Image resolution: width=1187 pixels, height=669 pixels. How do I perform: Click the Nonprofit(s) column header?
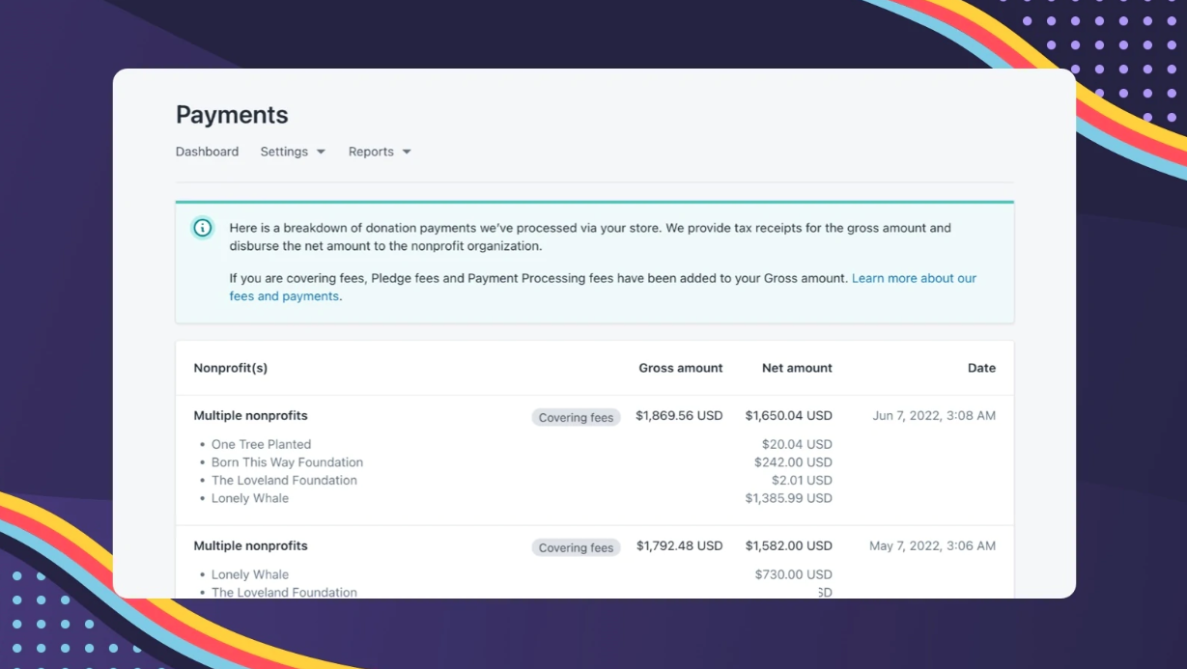click(x=231, y=368)
